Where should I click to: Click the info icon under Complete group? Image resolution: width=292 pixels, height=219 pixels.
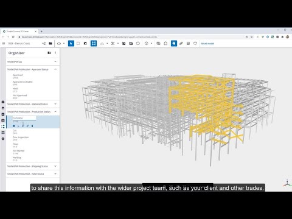(14, 126)
